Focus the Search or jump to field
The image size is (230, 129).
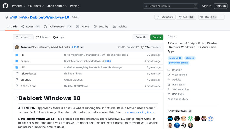pyautogui.click(x=171, y=6)
